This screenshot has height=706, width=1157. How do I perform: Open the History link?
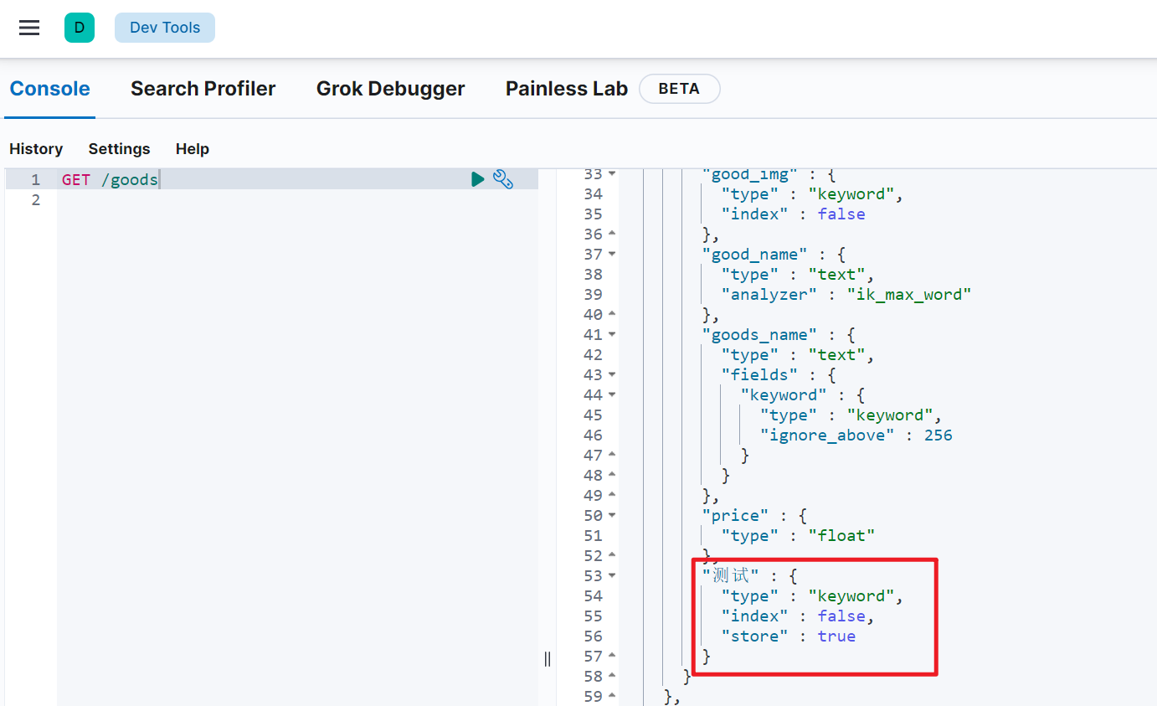[x=36, y=149]
